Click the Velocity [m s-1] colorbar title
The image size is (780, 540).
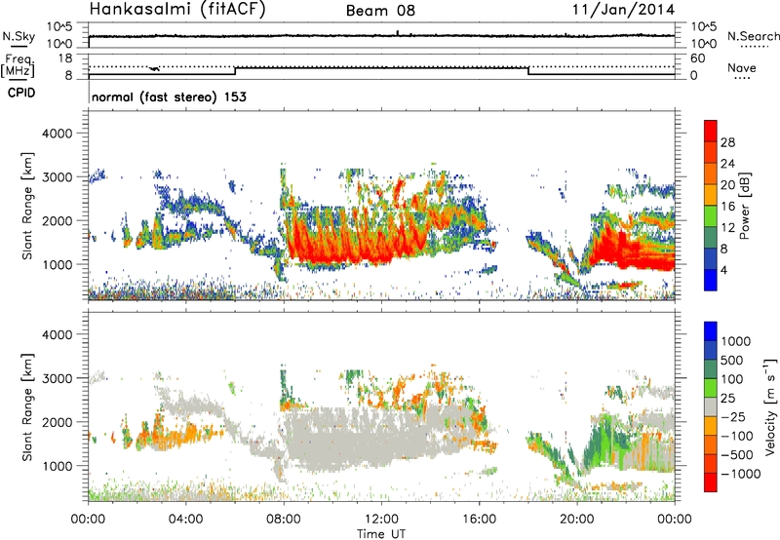pos(770,406)
